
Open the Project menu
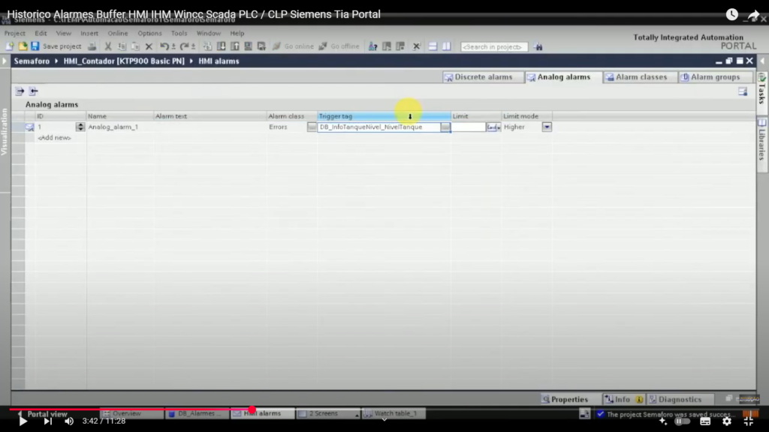pos(15,33)
